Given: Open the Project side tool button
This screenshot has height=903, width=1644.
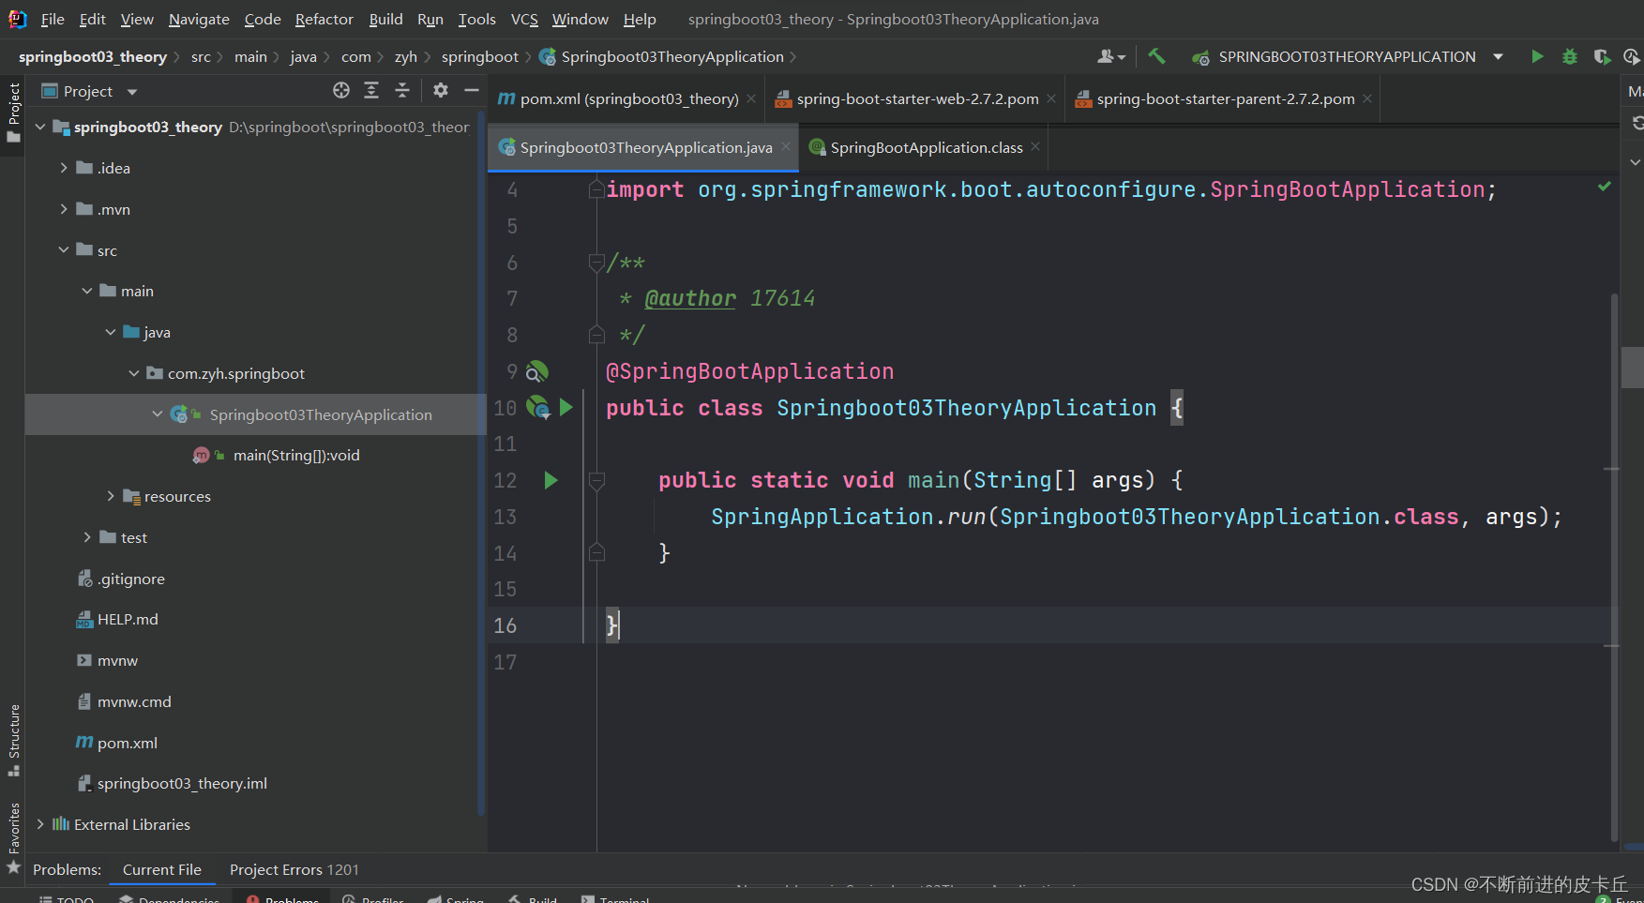Looking at the screenshot, I should click(x=13, y=113).
